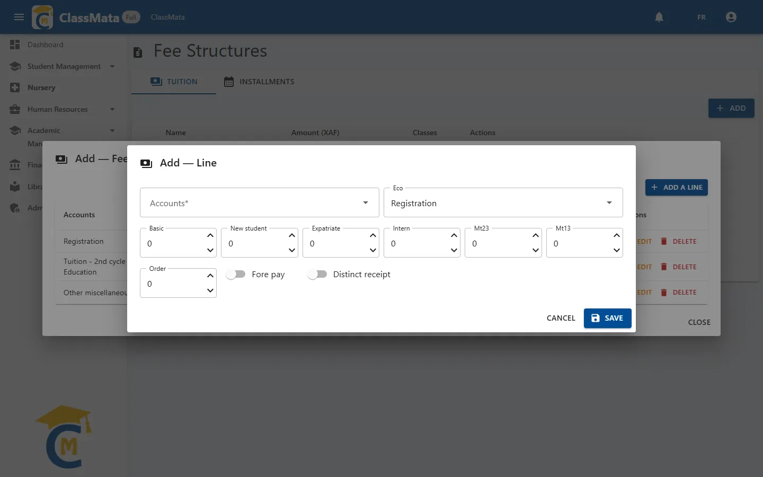Click the Academic sidebar icon

point(15,130)
